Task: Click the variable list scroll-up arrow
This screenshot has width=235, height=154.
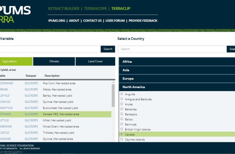Action: point(113,82)
